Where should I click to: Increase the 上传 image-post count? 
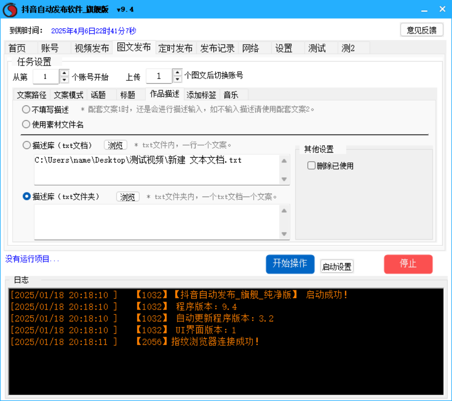[x=177, y=73]
